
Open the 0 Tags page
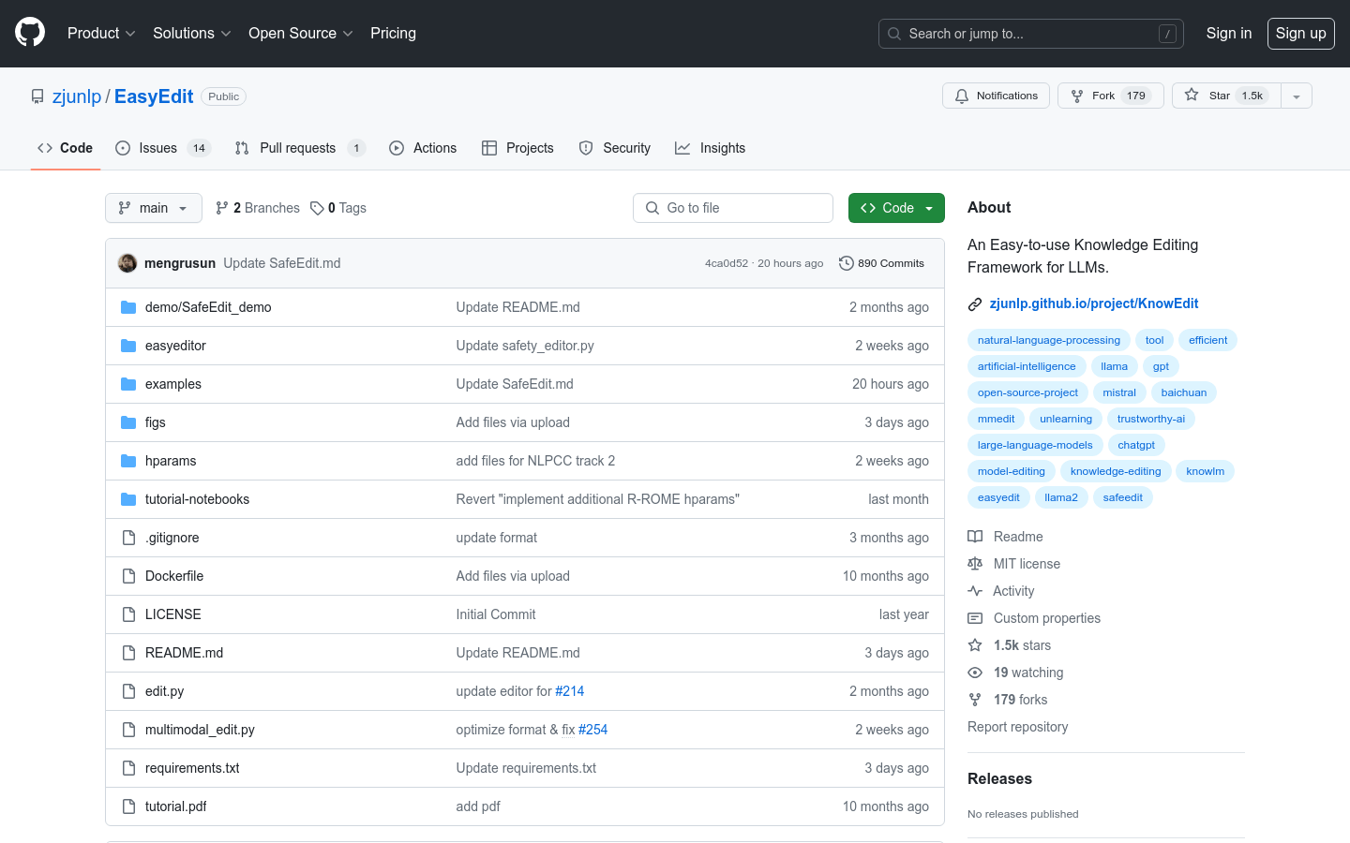click(338, 208)
